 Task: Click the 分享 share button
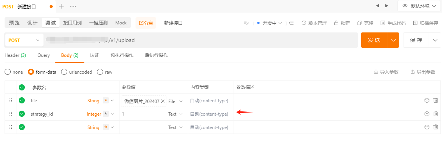pos(146,23)
